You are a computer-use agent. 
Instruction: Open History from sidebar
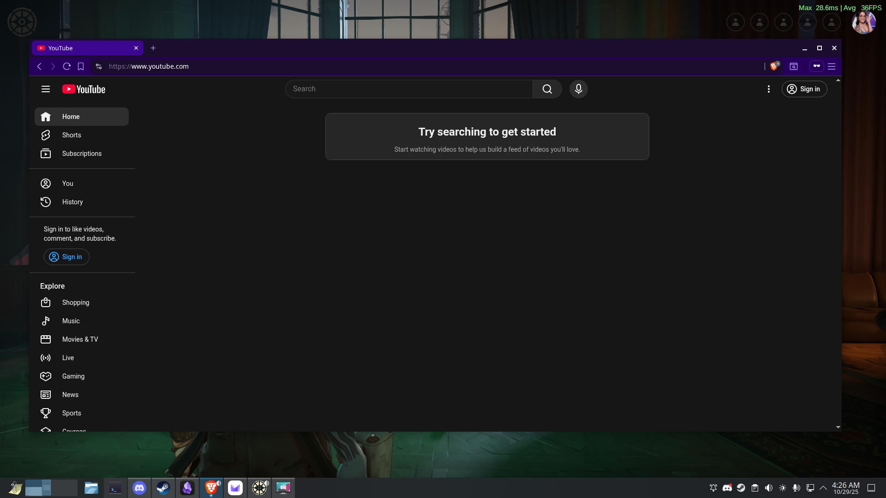[x=72, y=202]
